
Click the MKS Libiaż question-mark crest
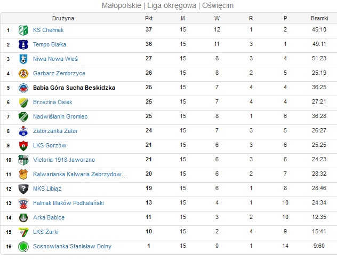pyautogui.click(x=23, y=189)
